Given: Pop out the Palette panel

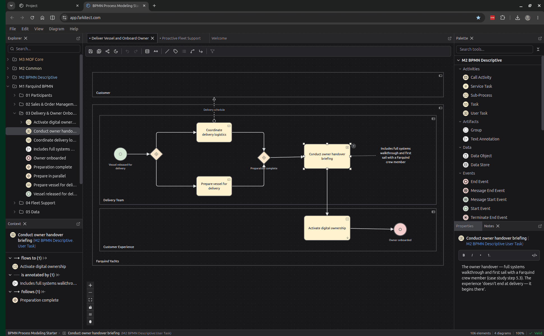Looking at the screenshot, I should [x=540, y=38].
